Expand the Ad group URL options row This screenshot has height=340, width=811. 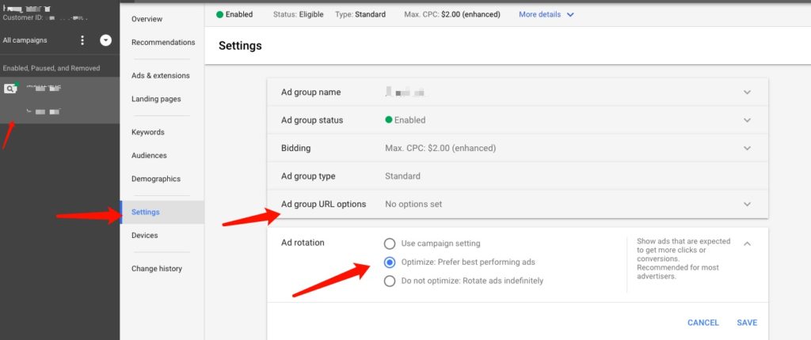[746, 204]
